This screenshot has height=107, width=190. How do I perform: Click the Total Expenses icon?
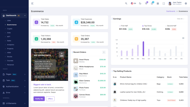click(76, 22)
